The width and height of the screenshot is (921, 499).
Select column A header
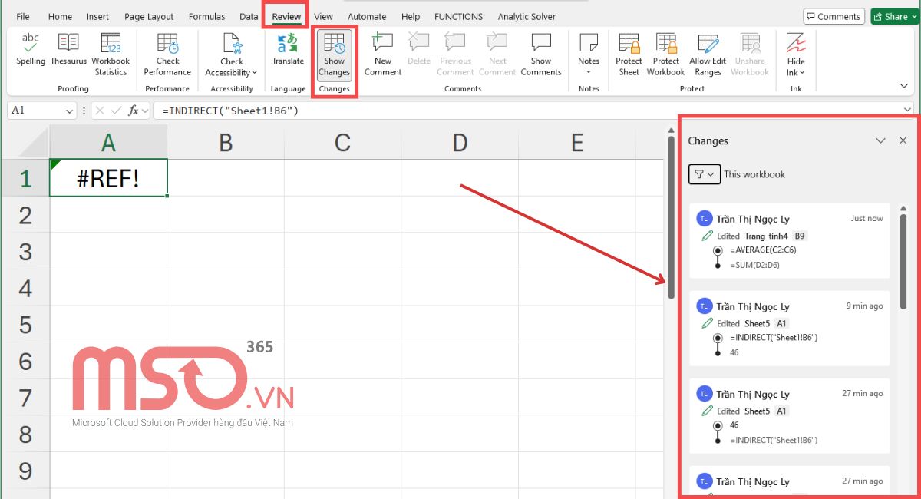point(108,142)
